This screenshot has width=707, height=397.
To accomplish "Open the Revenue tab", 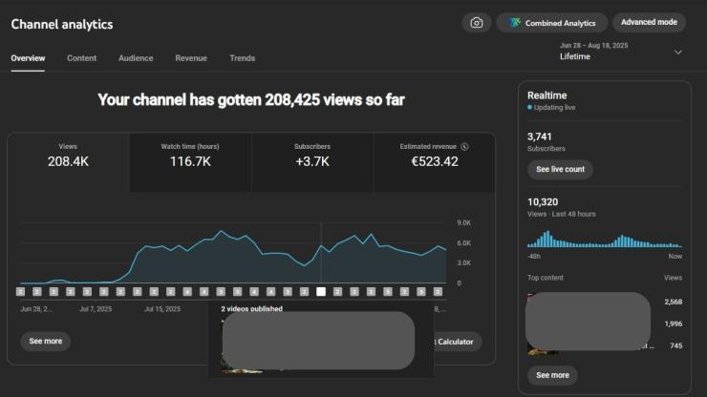I will 191,58.
